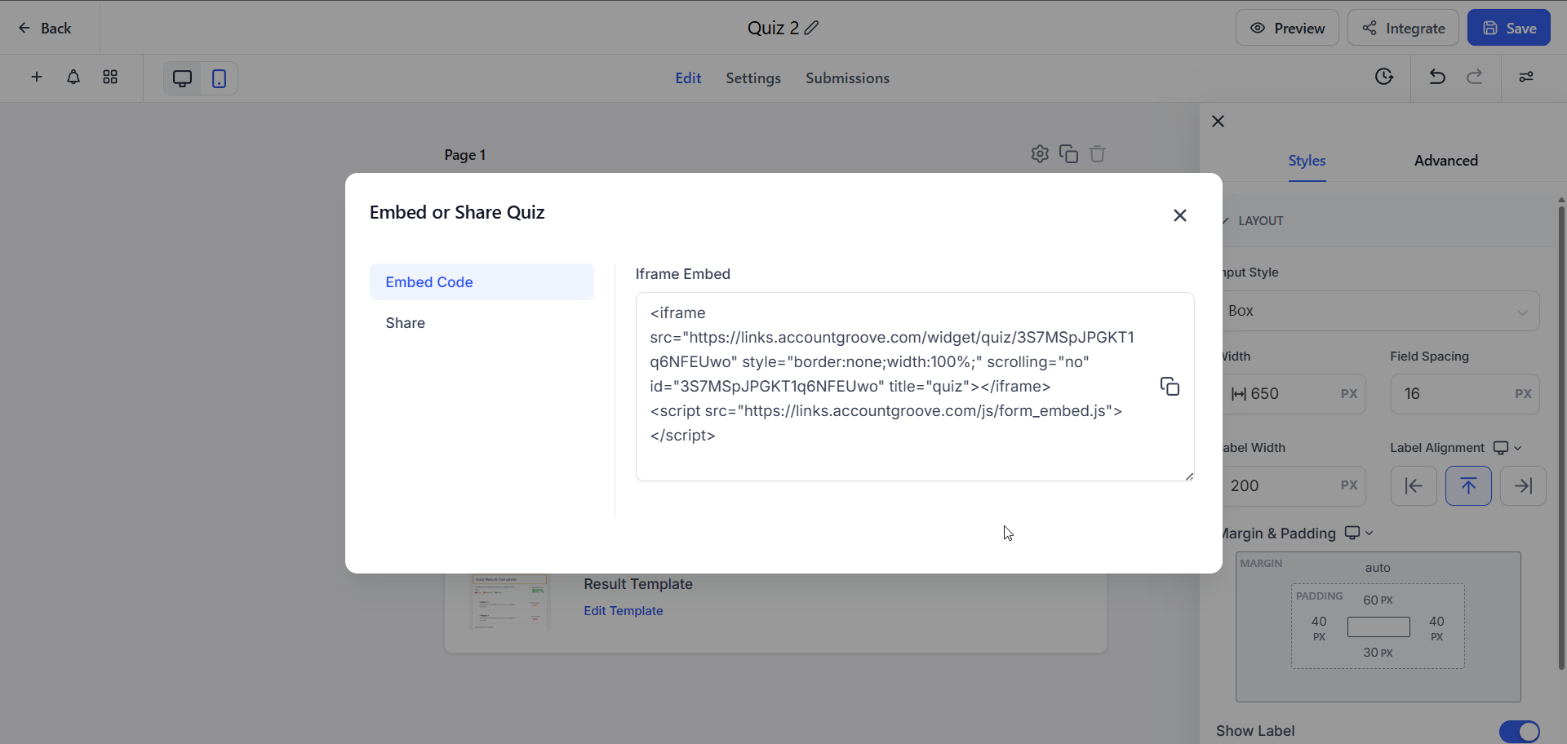1567x744 pixels.
Task: Click the Integrate button
Action: [1403, 28]
